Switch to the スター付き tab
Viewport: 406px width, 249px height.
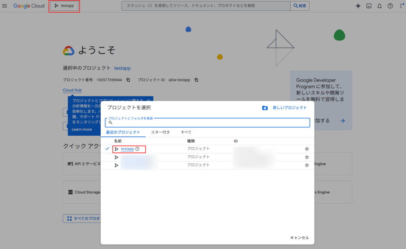click(x=160, y=132)
